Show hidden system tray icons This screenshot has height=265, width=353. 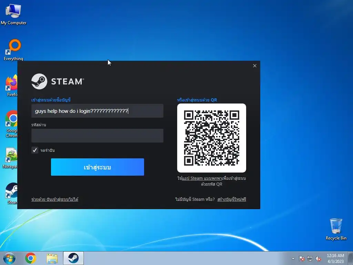click(x=293, y=258)
